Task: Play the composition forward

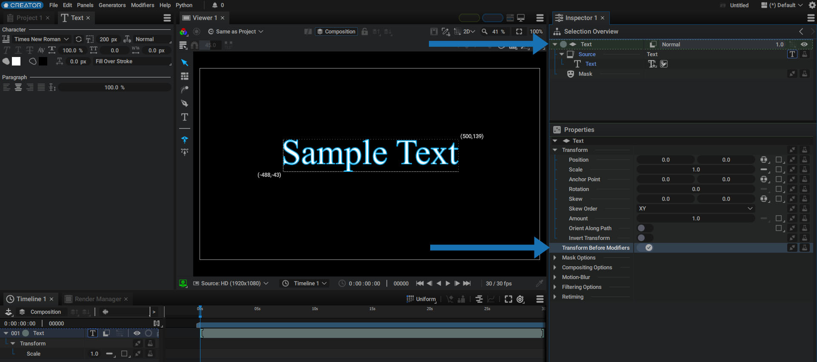Action: tap(448, 283)
